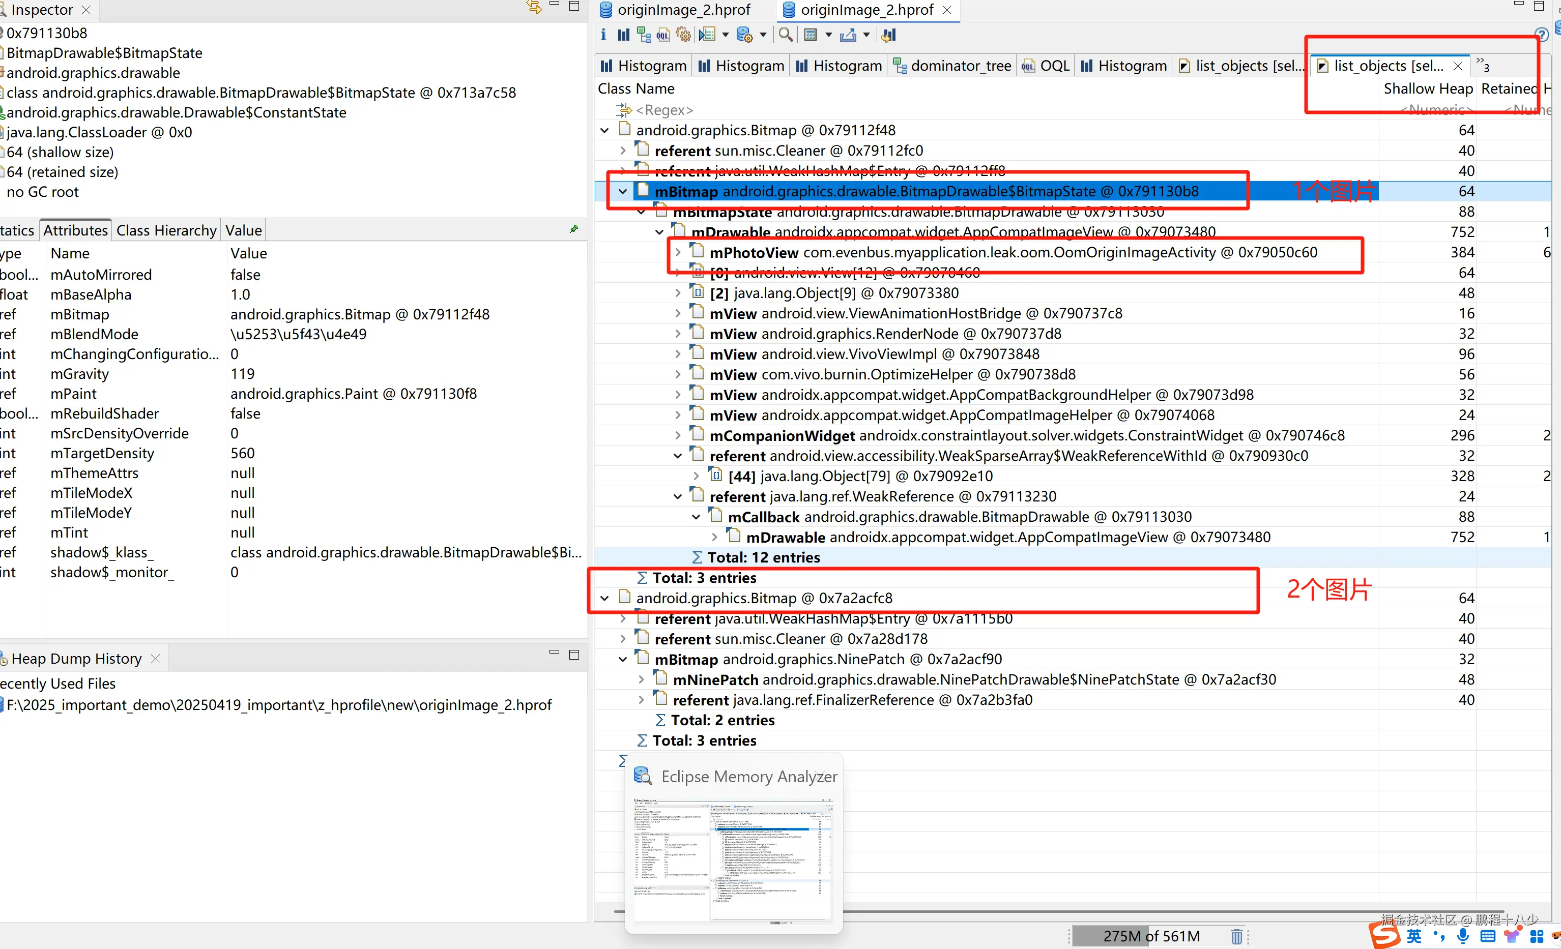Click the magnifier search icon in toolbar

[786, 35]
